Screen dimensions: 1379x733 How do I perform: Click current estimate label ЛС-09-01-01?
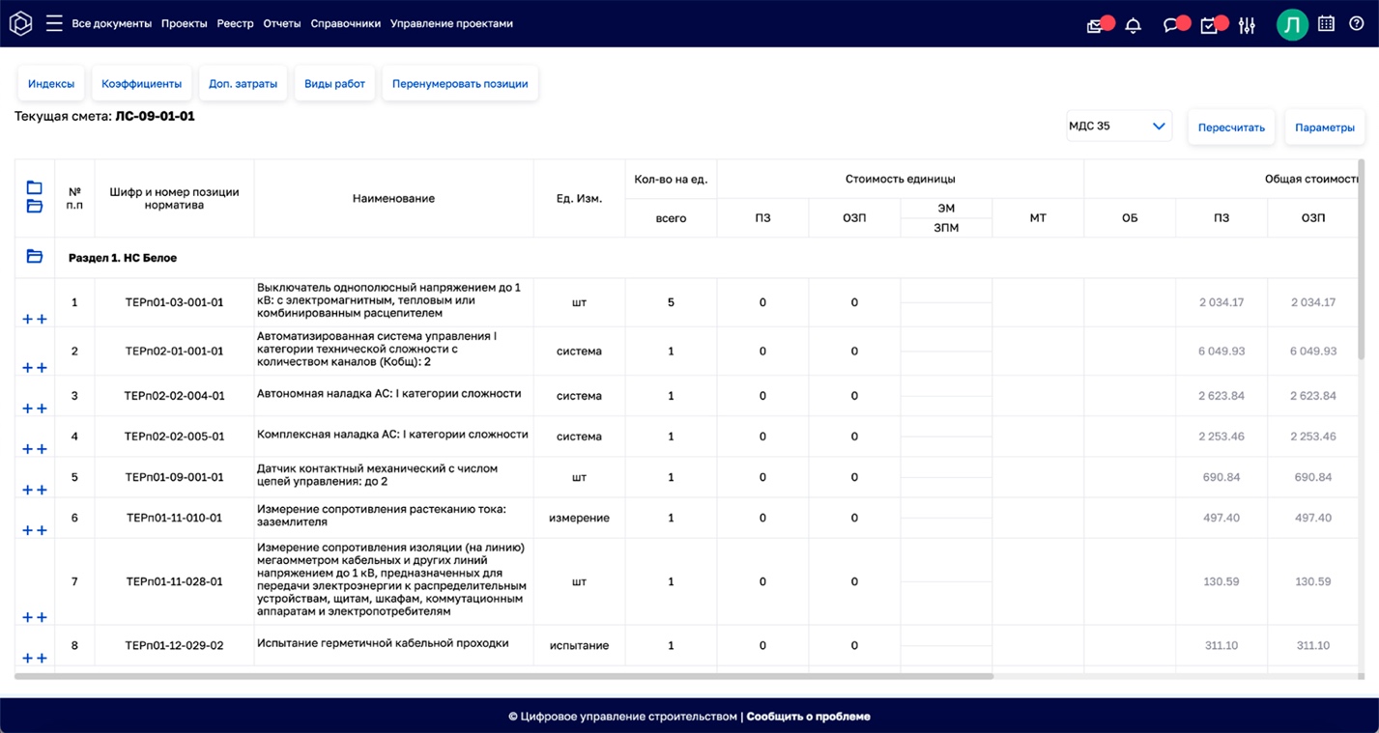click(155, 116)
